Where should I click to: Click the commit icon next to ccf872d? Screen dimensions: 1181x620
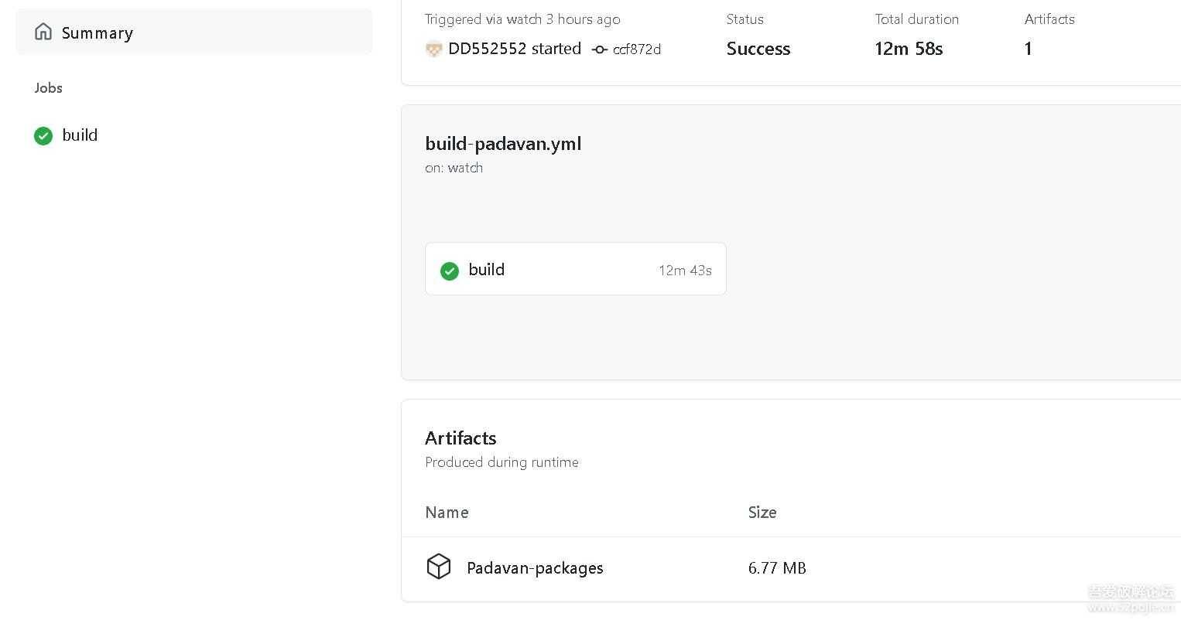[x=600, y=49]
